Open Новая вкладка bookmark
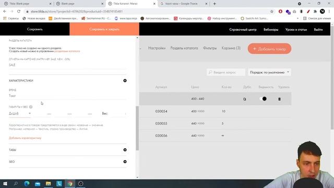 34,19
